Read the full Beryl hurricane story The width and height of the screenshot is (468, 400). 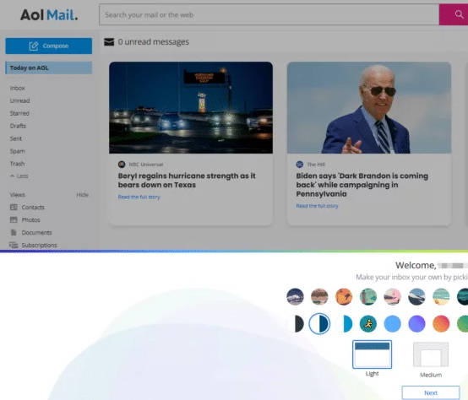point(139,197)
